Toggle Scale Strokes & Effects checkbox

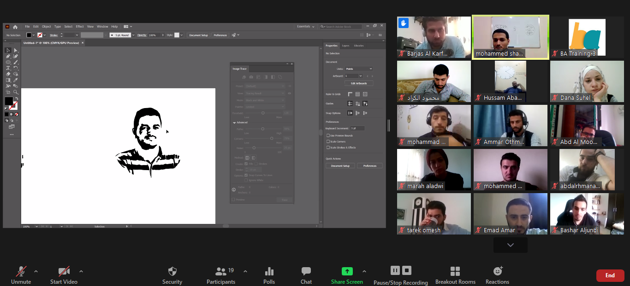(328, 148)
